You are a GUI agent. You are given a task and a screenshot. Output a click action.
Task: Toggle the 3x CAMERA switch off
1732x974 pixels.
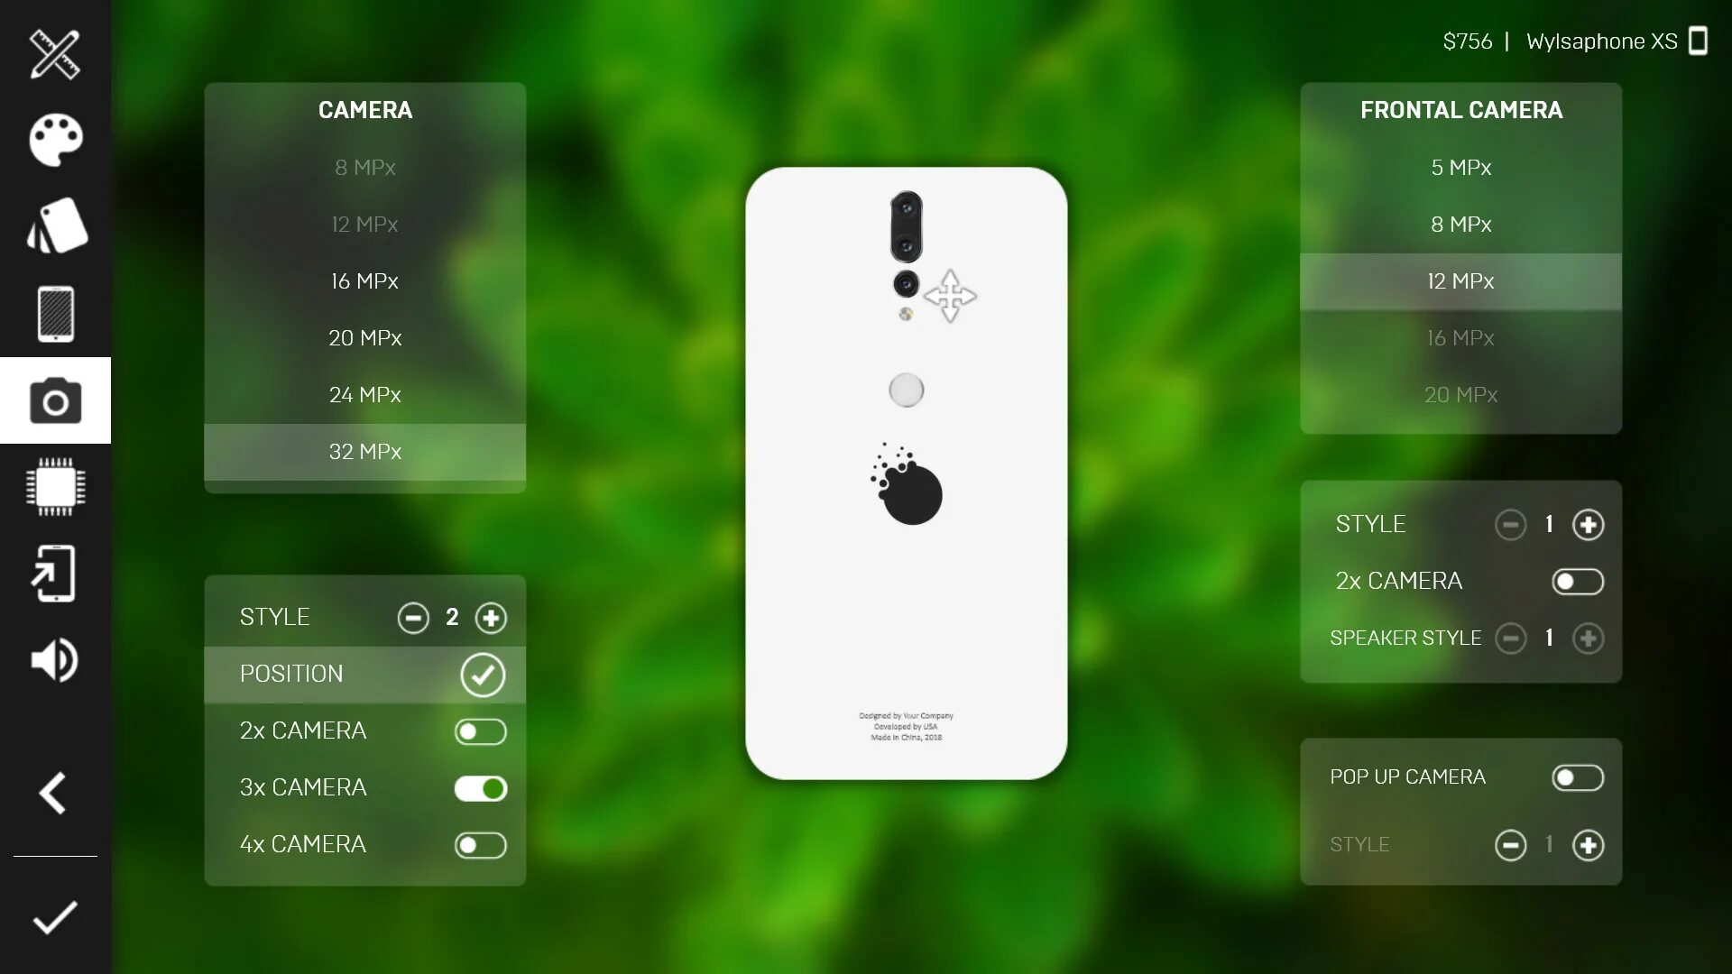482,787
